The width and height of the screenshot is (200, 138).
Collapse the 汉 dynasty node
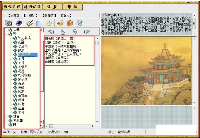pos(6,34)
